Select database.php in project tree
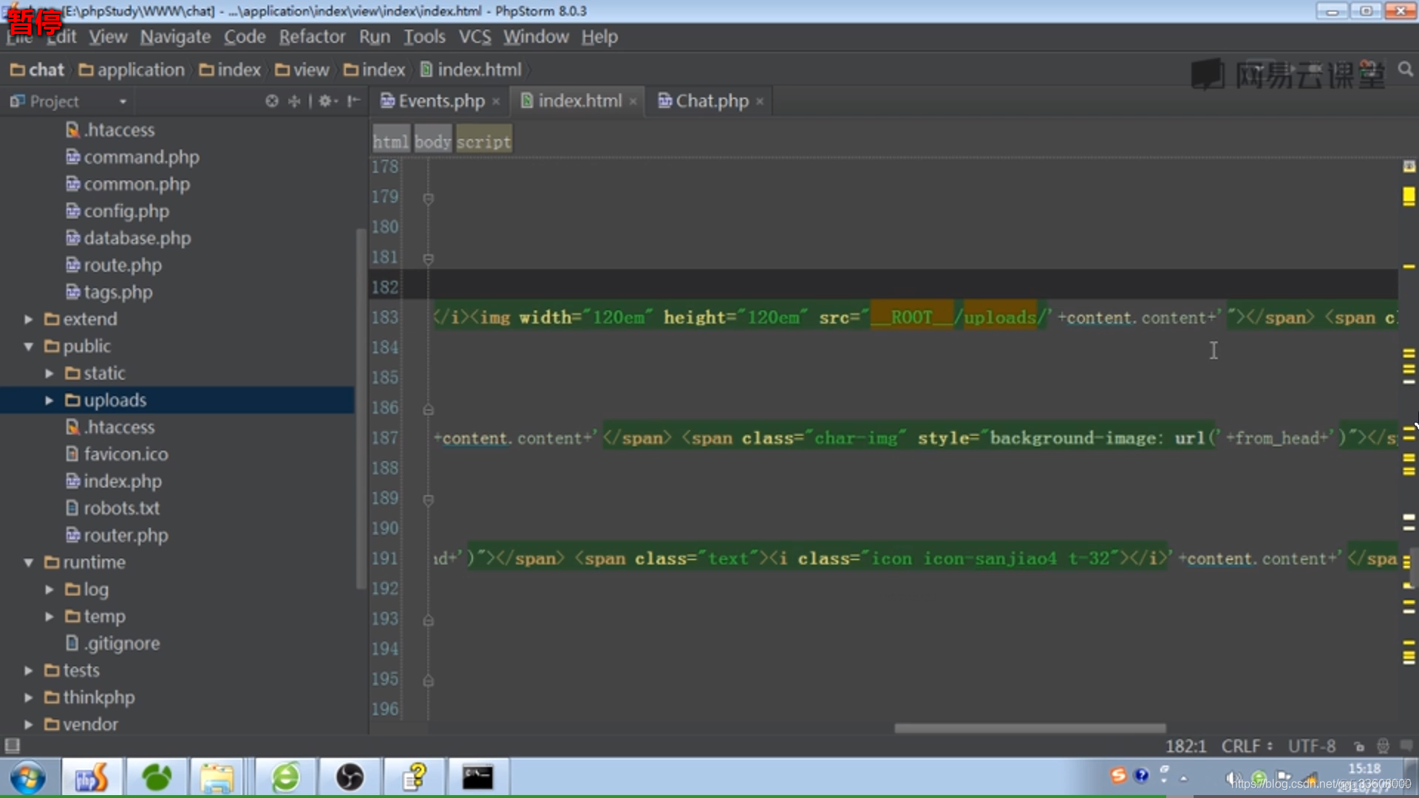The image size is (1419, 798). pos(129,239)
